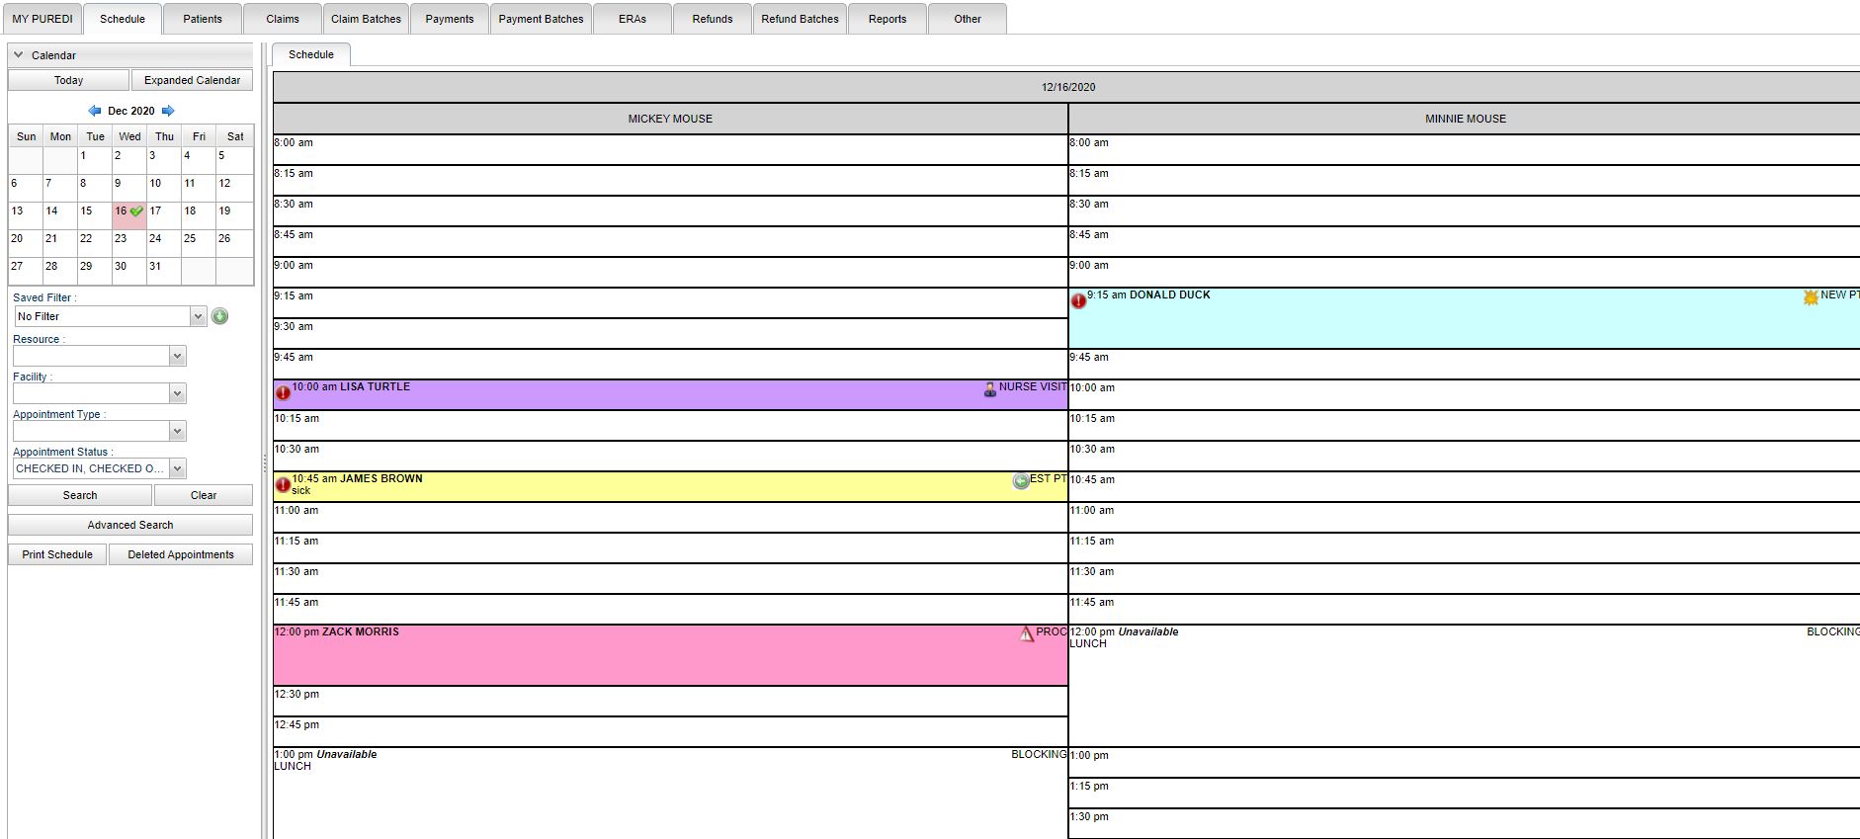Screen dimensions: 1860x839
Task: Go to the previous month arrow
Action: point(95,111)
